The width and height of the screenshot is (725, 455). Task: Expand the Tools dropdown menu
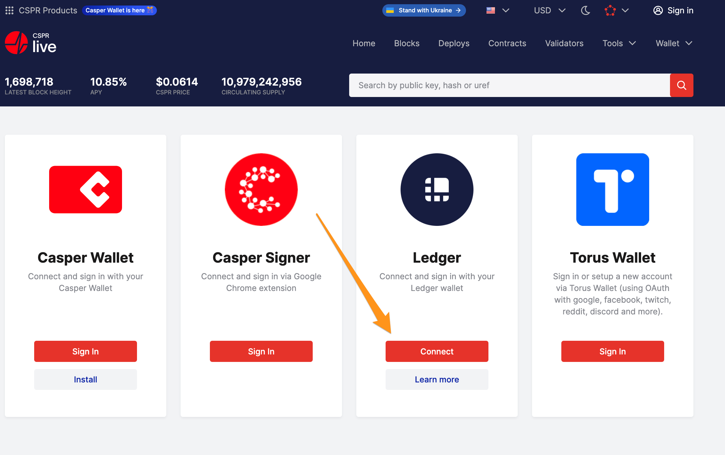point(620,43)
